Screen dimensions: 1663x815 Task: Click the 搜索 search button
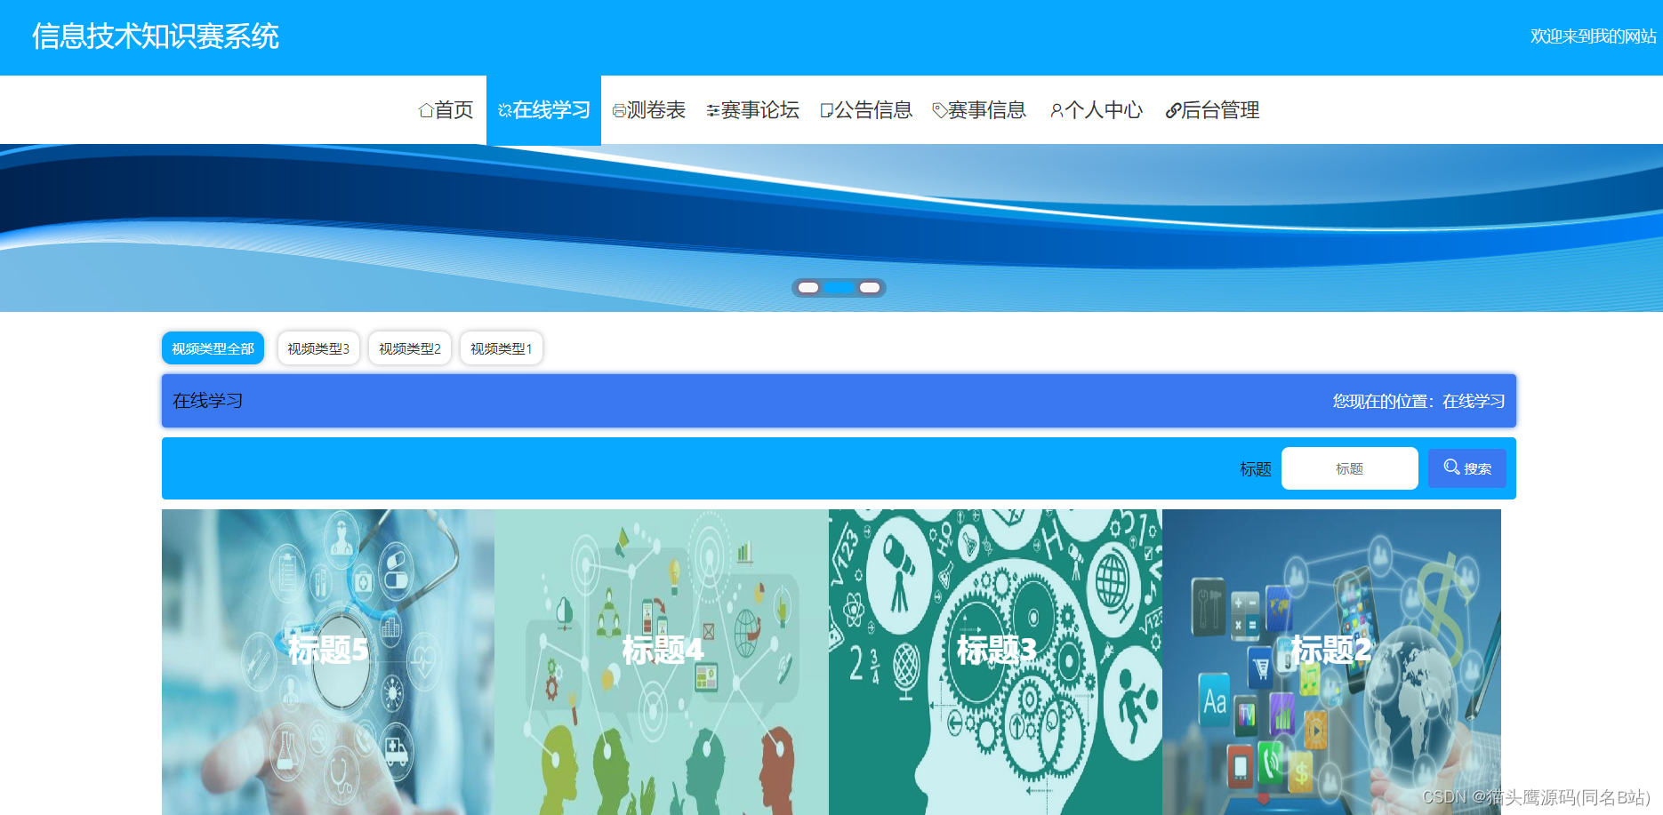pos(1466,467)
